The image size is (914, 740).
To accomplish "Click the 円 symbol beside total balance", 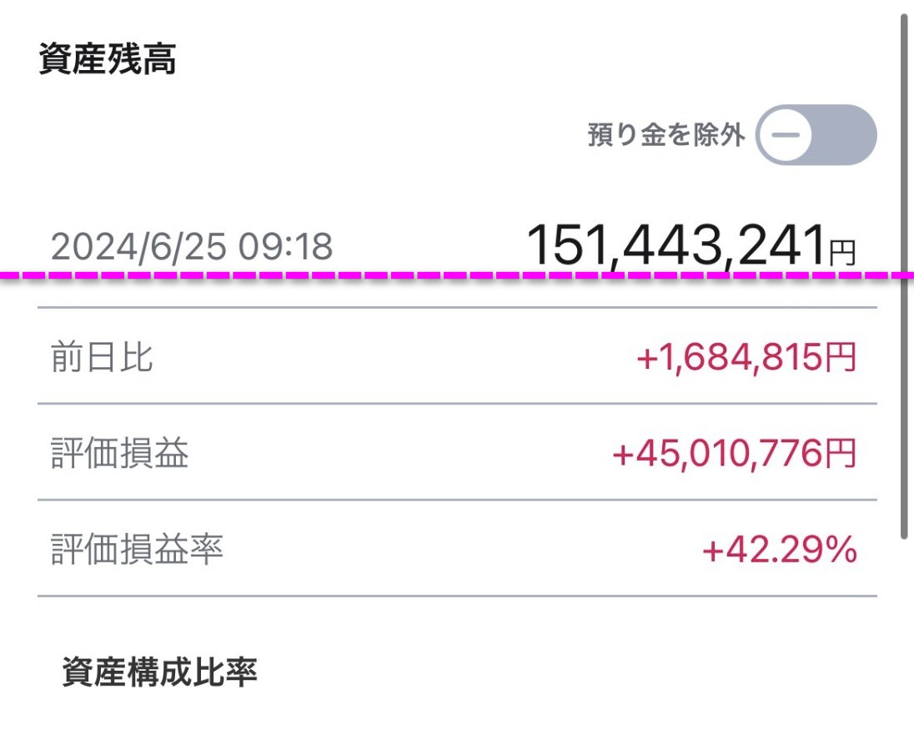I will [842, 253].
